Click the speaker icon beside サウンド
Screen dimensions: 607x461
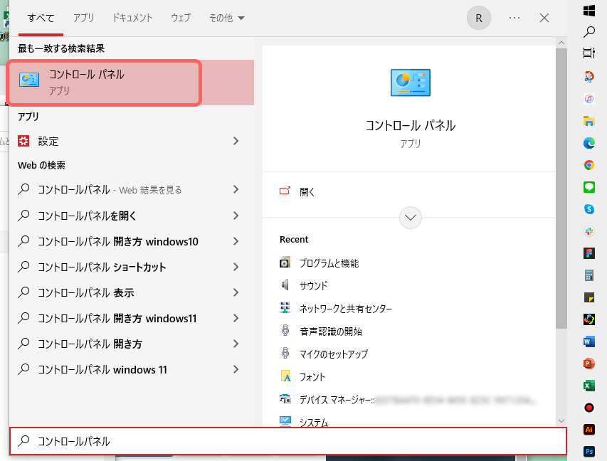[285, 285]
